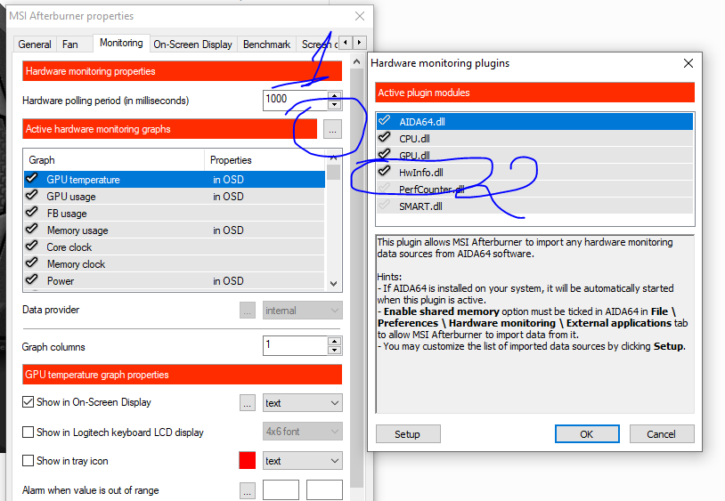The width and height of the screenshot is (725, 501).
Task: Open the 4x6 font dropdown
Action: point(303,432)
